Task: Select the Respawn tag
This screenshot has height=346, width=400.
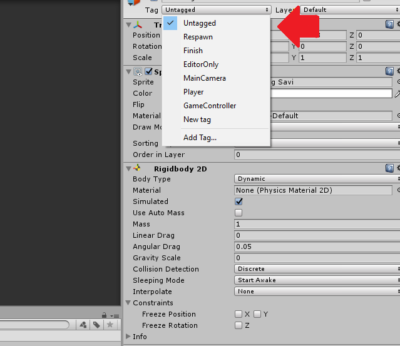Action: [217, 37]
